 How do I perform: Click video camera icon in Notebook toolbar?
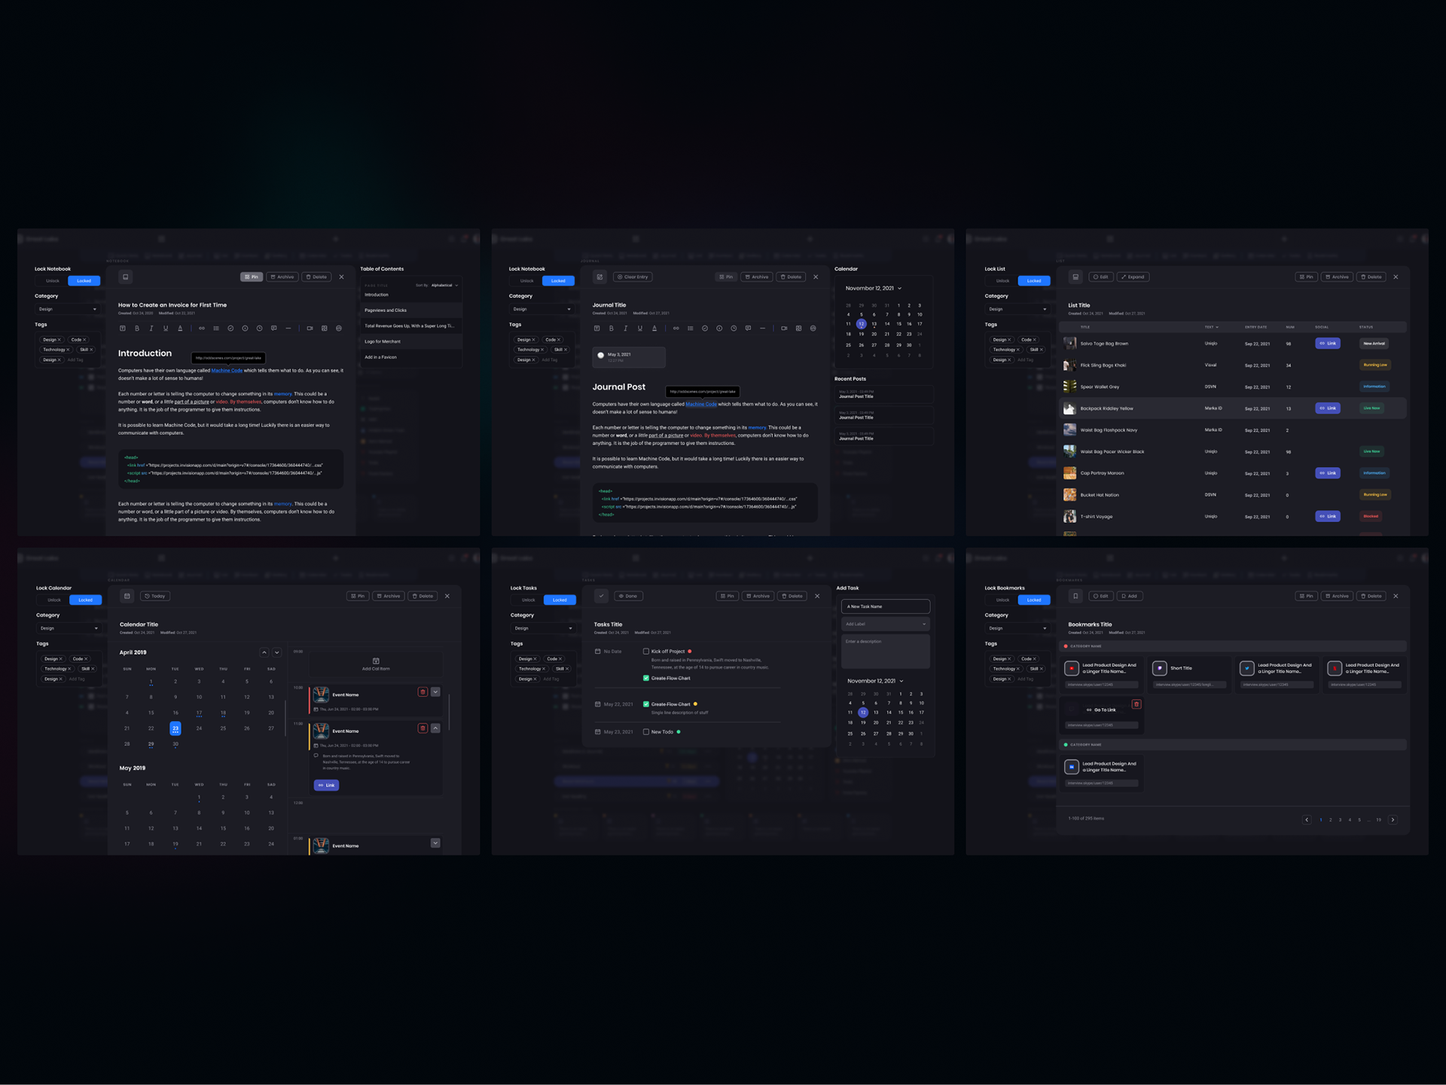point(310,329)
